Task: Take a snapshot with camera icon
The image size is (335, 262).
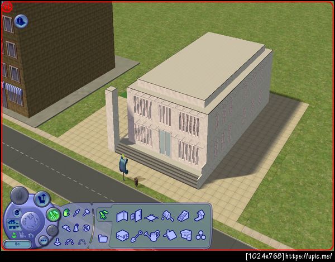Action: (x=31, y=236)
